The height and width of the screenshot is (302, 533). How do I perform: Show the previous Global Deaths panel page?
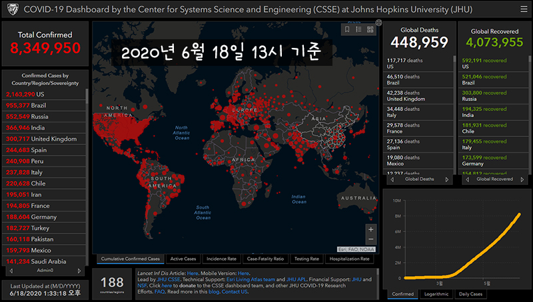point(392,180)
